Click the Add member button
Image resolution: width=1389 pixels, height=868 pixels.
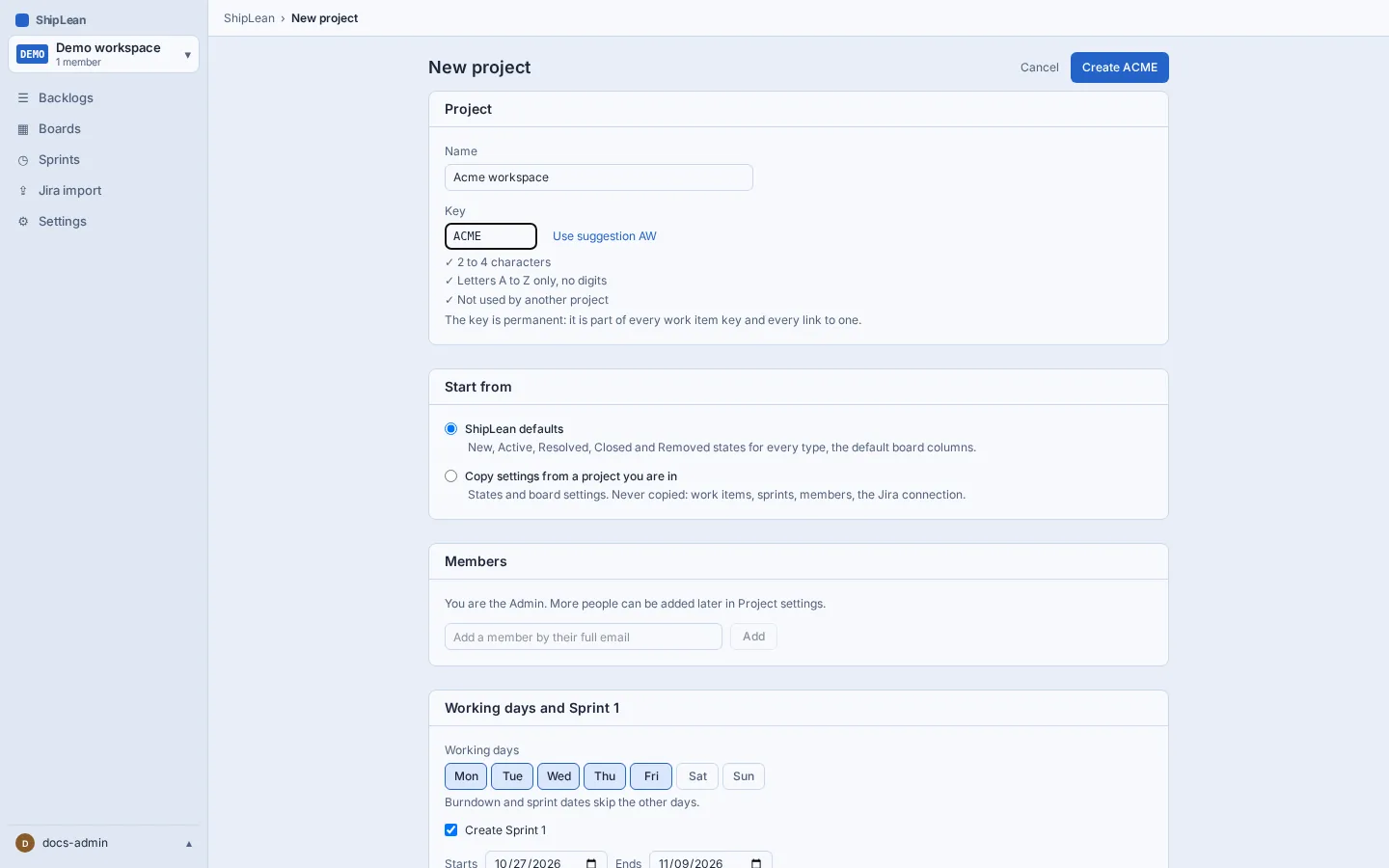click(753, 637)
